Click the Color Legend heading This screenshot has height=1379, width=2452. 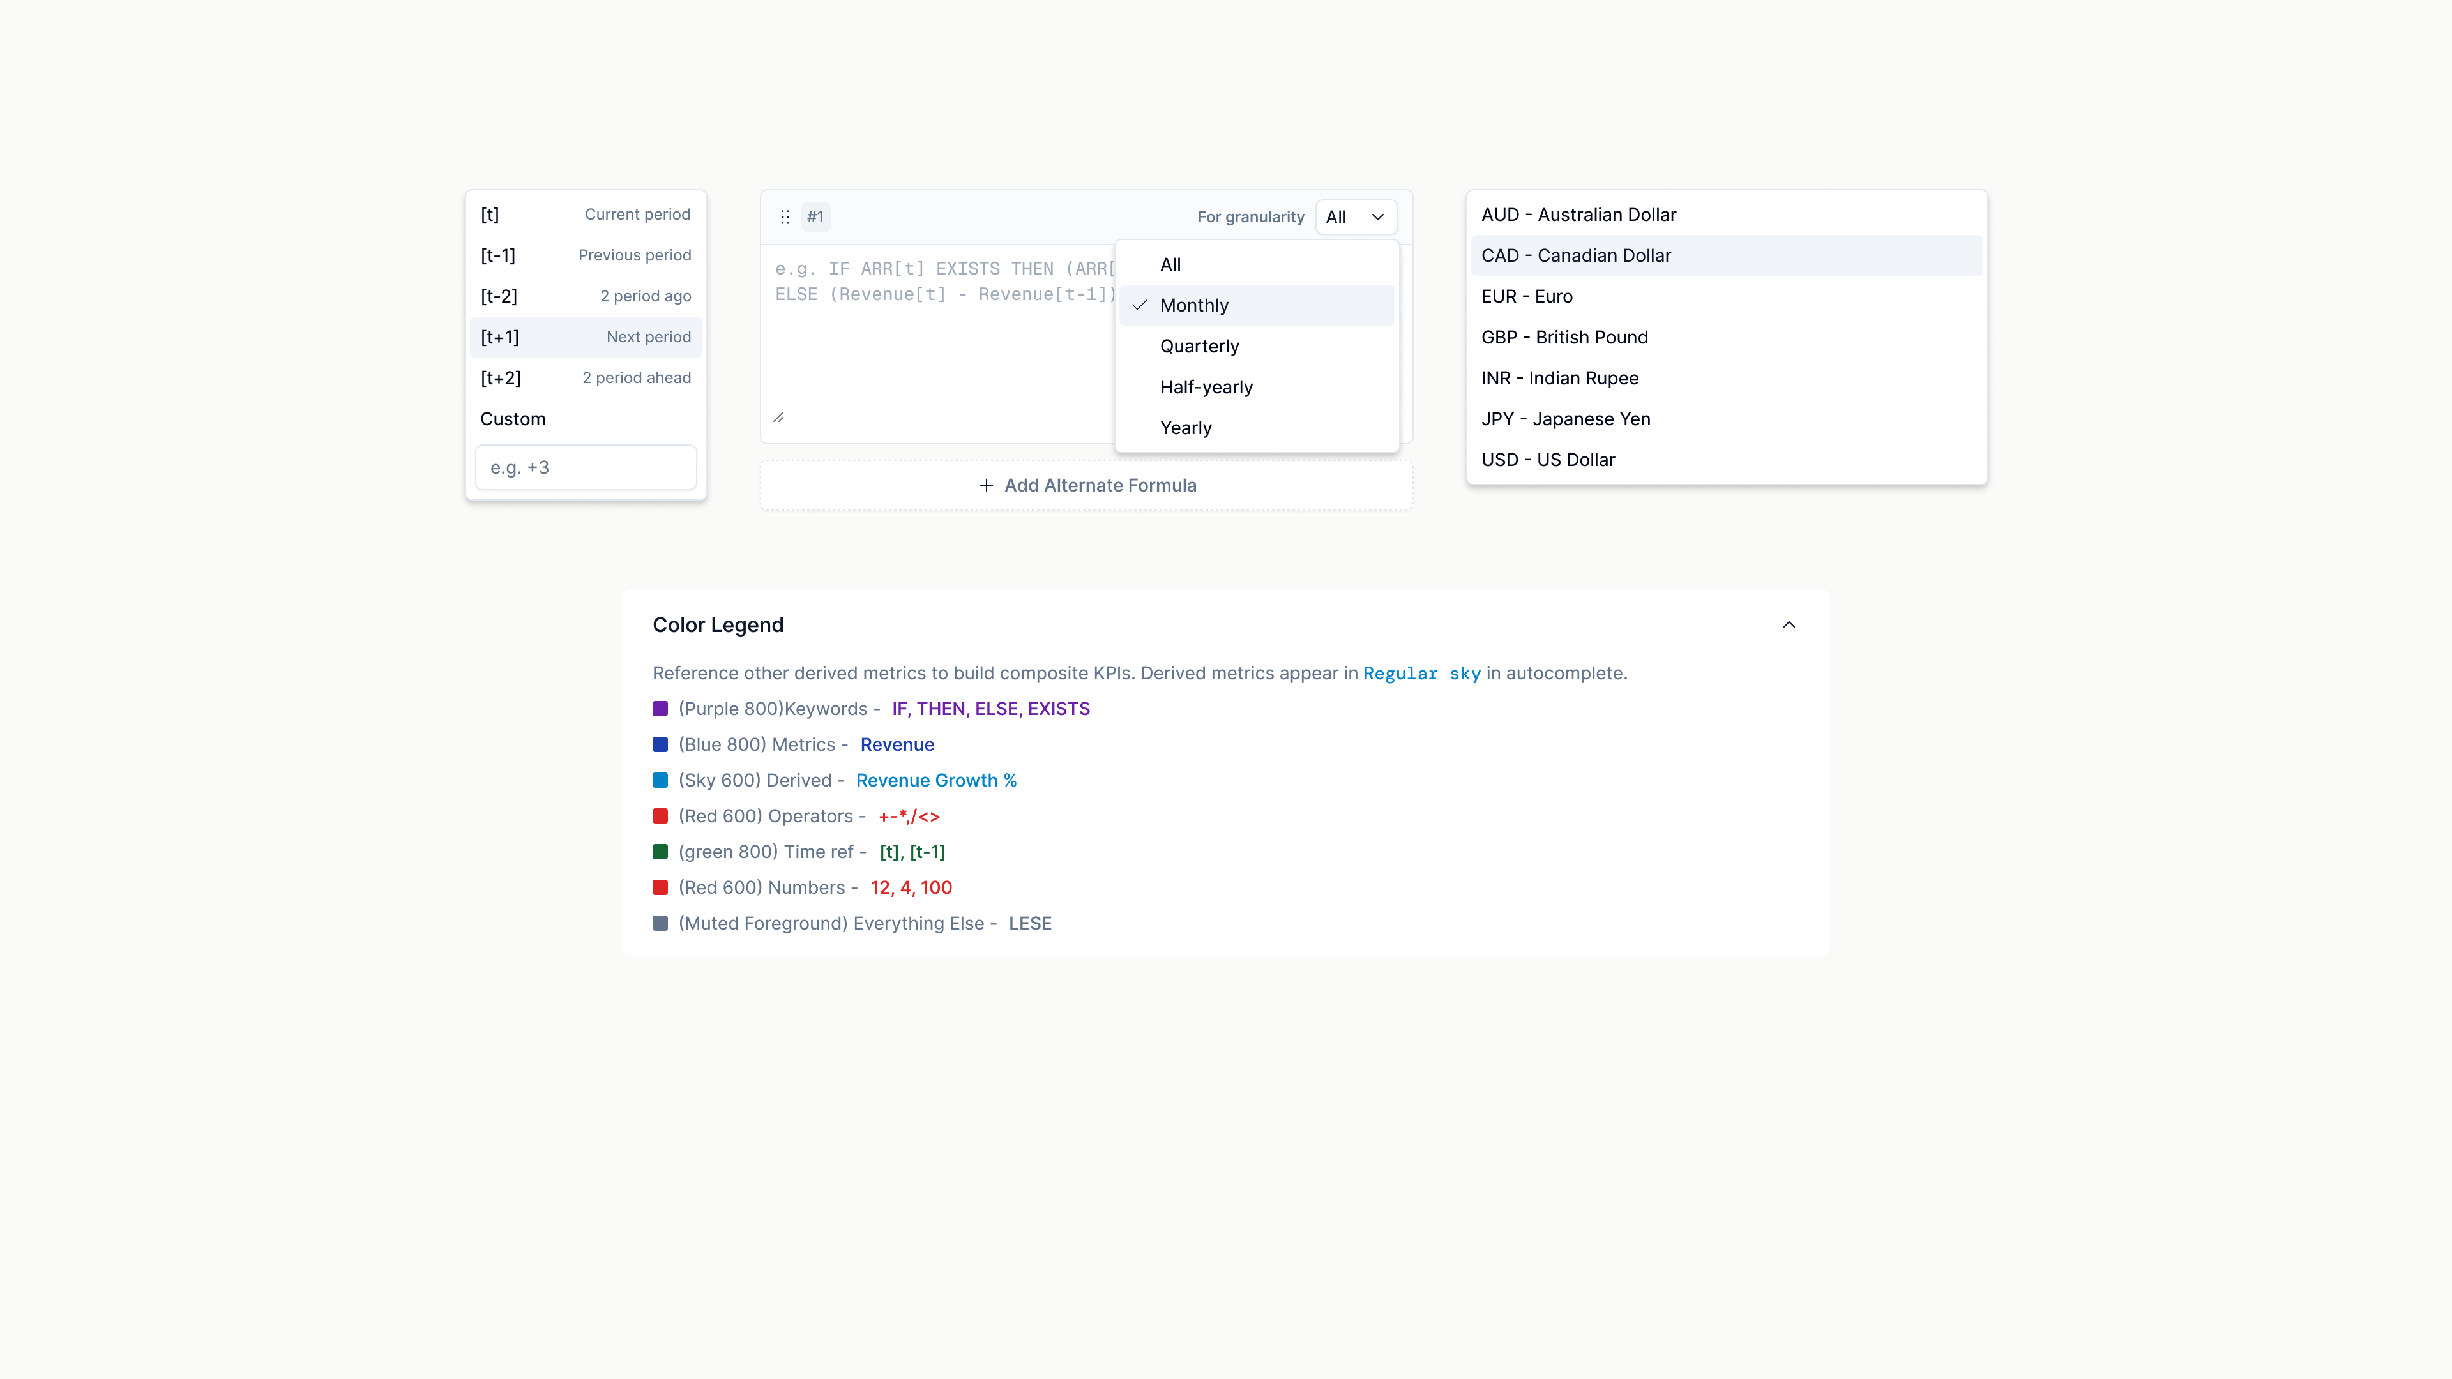(718, 625)
